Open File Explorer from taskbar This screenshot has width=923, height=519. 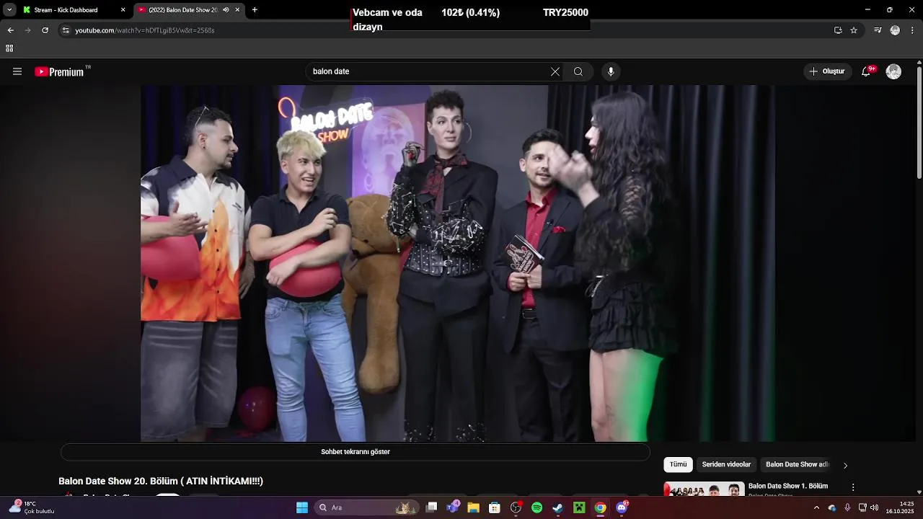point(473,507)
